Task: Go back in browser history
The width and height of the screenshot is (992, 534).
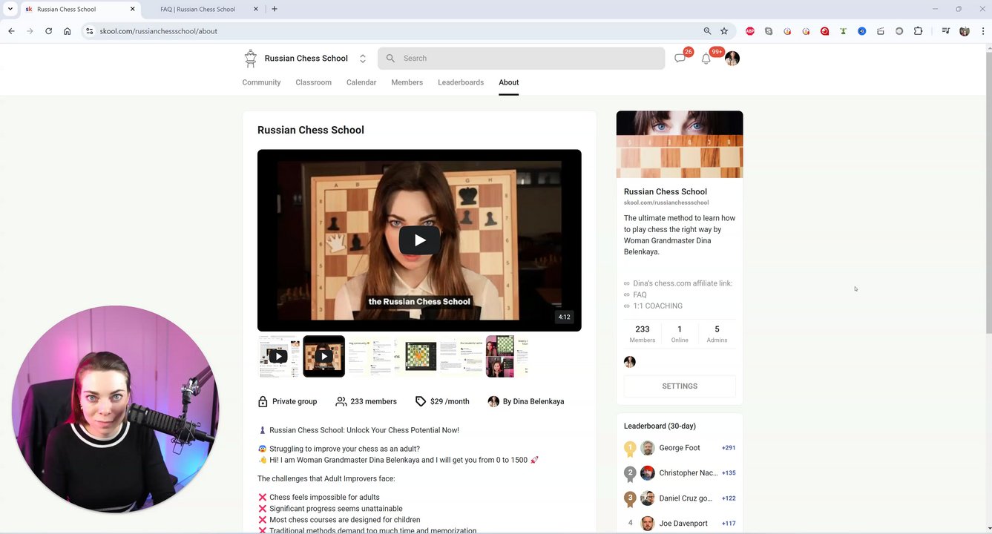Action: 11,31
